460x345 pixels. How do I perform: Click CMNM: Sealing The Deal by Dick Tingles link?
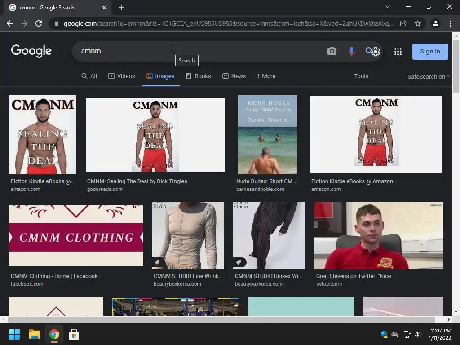click(x=137, y=181)
